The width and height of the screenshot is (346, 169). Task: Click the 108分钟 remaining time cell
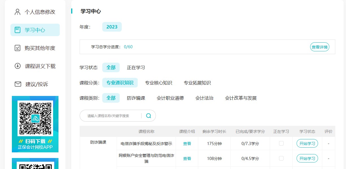tap(214, 159)
